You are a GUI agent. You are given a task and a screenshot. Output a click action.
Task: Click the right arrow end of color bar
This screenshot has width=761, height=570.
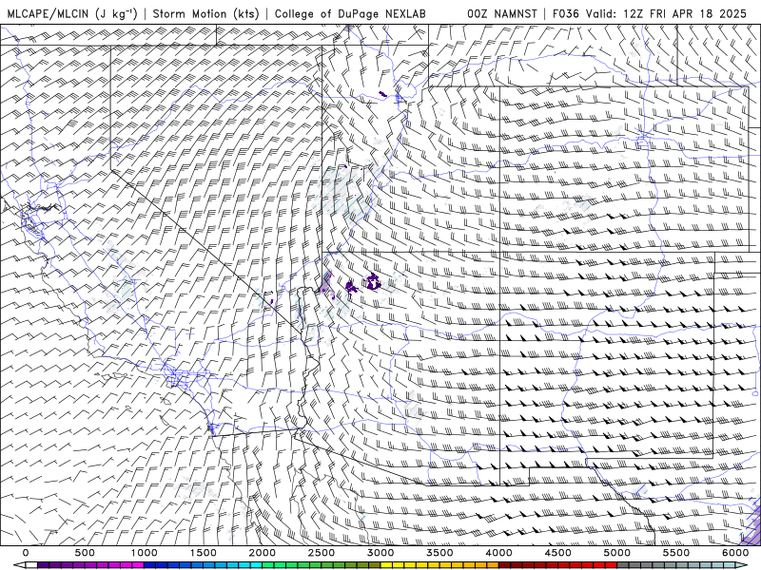point(742,564)
